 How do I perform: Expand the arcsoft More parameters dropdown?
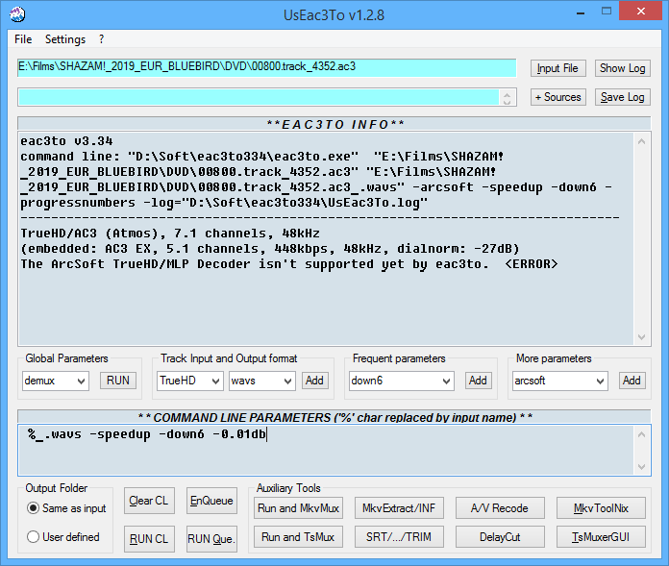coord(600,381)
